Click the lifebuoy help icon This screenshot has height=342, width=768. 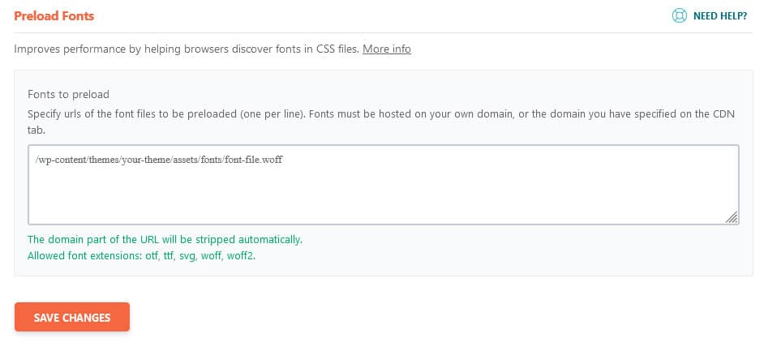[x=679, y=15]
